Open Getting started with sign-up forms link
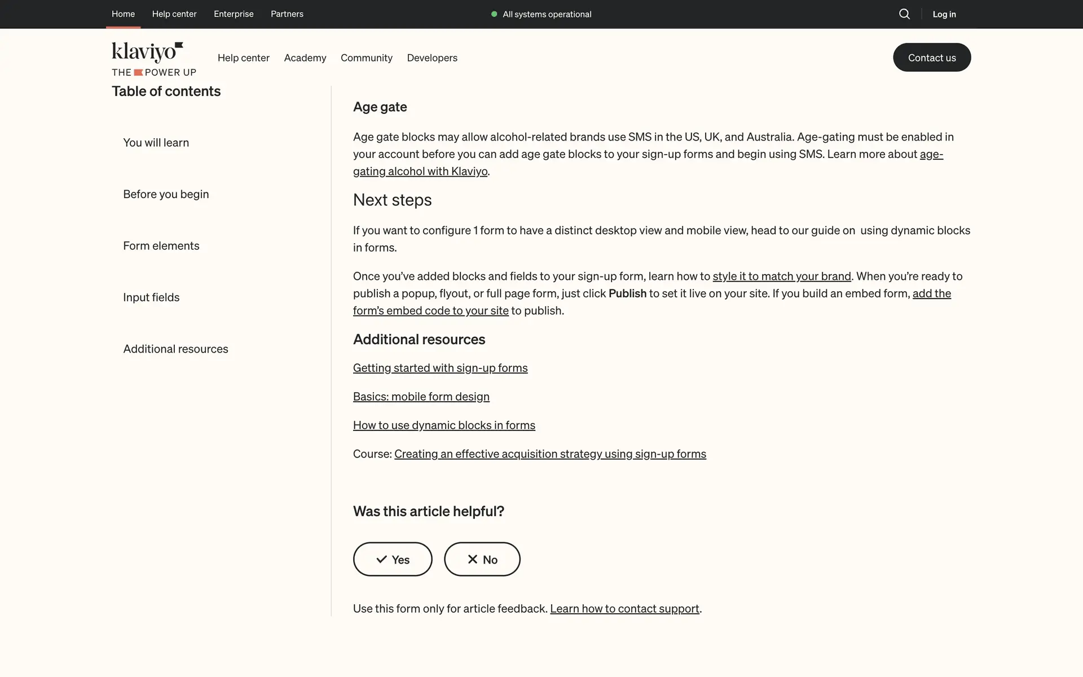 click(440, 368)
